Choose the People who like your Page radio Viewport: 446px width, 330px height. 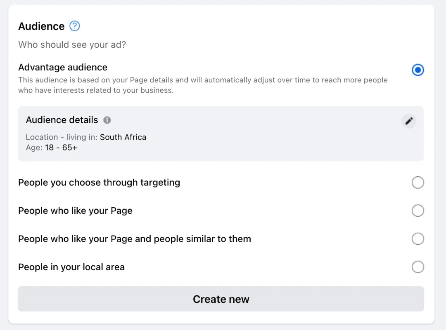418,211
